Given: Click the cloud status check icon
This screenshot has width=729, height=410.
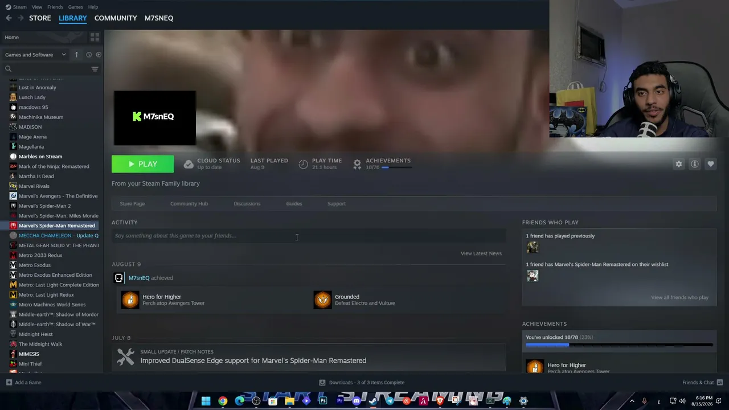Looking at the screenshot, I should pyautogui.click(x=189, y=164).
